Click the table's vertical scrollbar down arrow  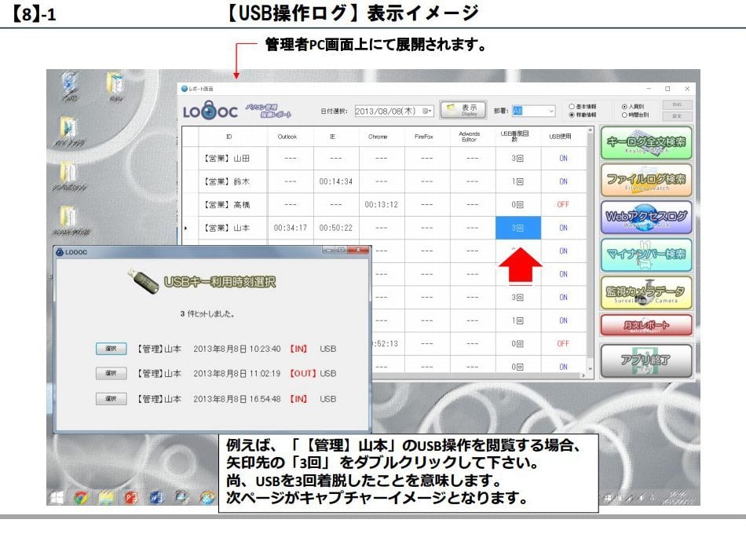591,368
